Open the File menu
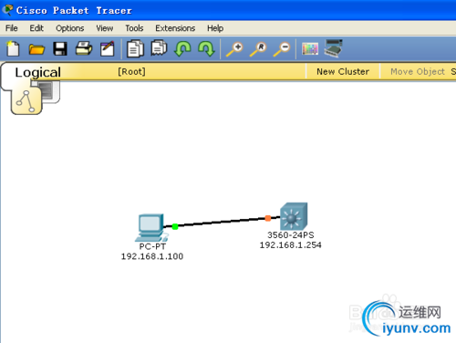456x343 pixels. coord(12,28)
